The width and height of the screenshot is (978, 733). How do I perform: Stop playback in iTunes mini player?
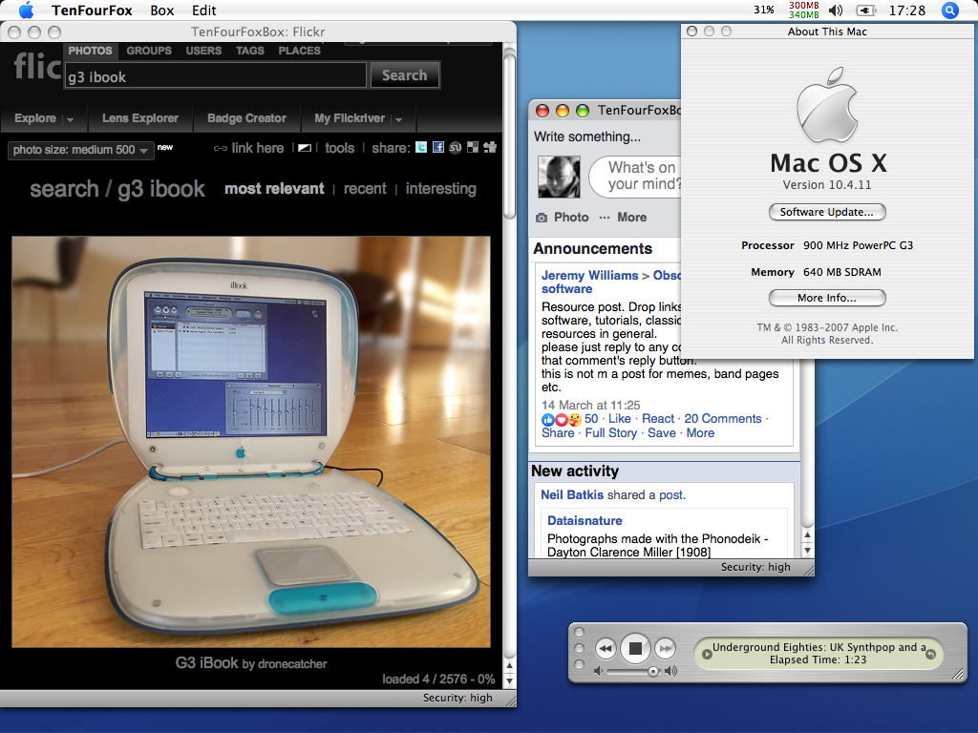635,649
